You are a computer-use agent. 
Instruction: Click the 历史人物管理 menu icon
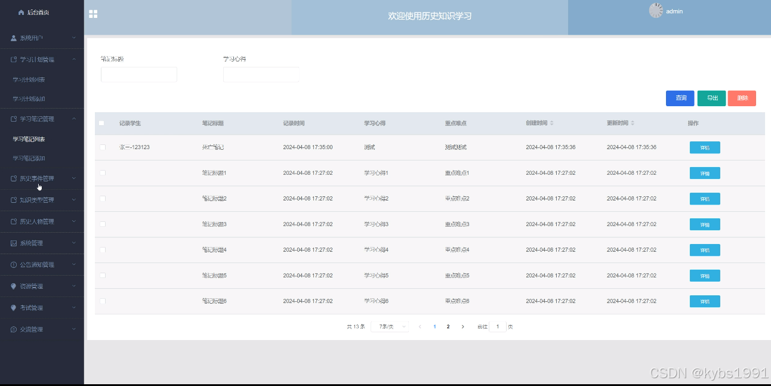[x=14, y=221]
